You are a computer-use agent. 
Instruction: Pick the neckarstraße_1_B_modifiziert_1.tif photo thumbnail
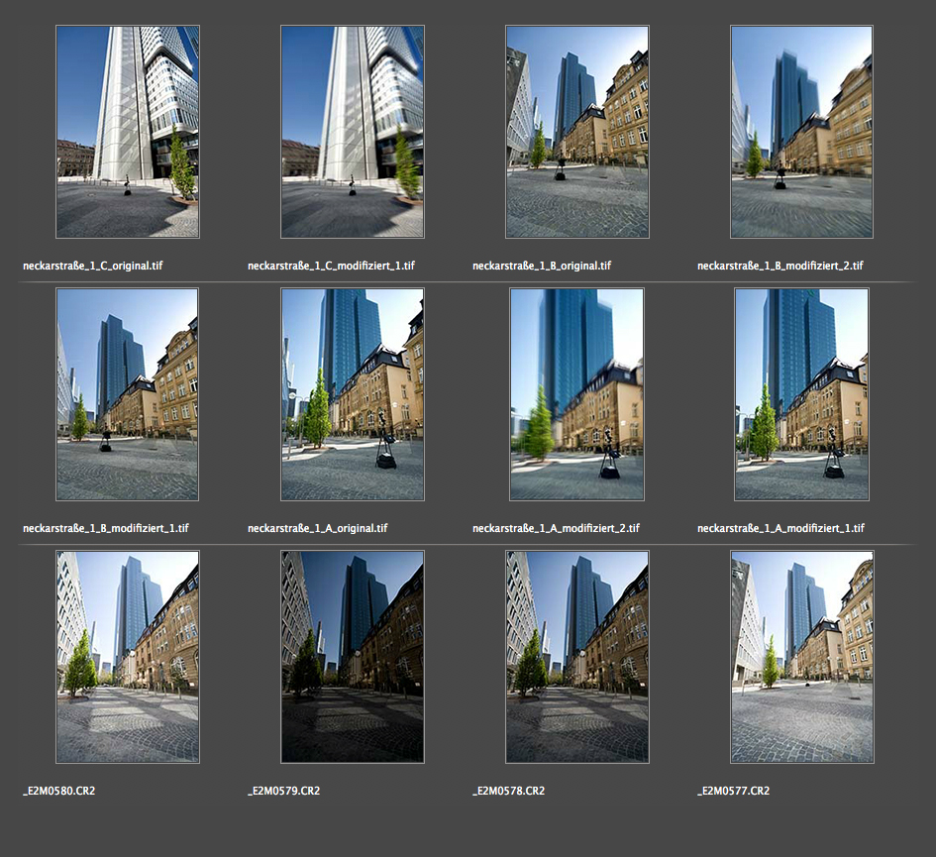(127, 394)
